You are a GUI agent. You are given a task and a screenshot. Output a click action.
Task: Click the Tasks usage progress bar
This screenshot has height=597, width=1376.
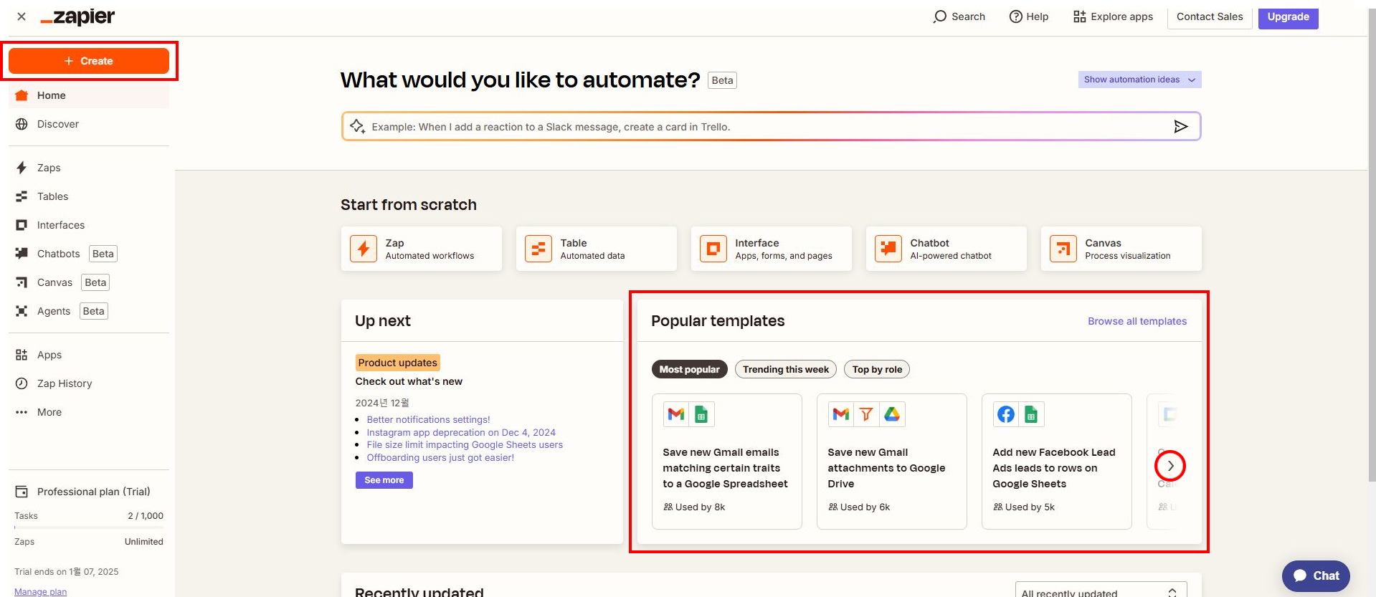[89, 527]
